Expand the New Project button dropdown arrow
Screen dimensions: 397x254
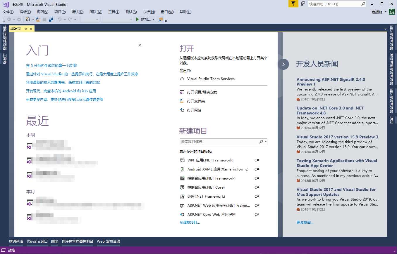[33, 20]
